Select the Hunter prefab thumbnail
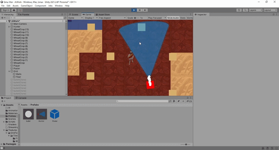Viewport: 279px width, 150px height. tap(42, 114)
